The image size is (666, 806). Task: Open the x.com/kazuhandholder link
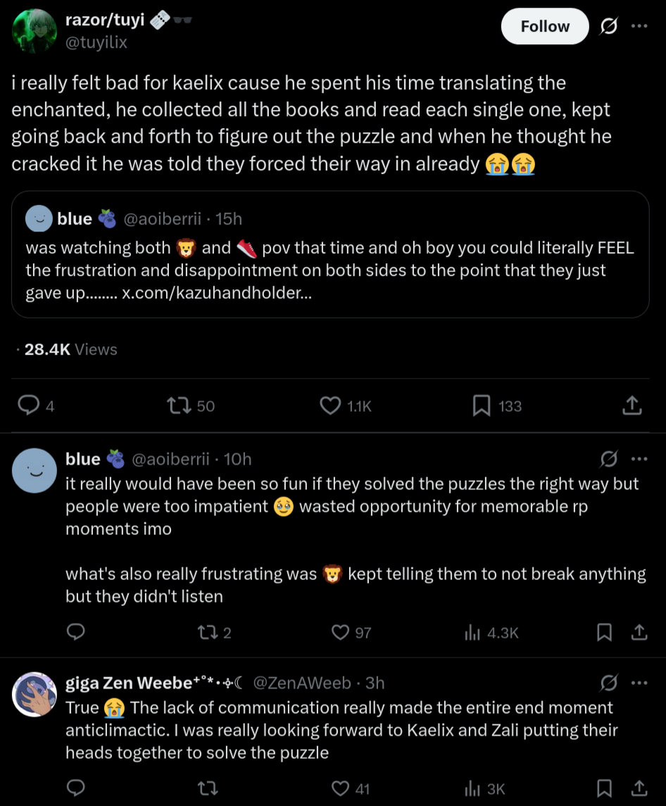[x=217, y=293]
